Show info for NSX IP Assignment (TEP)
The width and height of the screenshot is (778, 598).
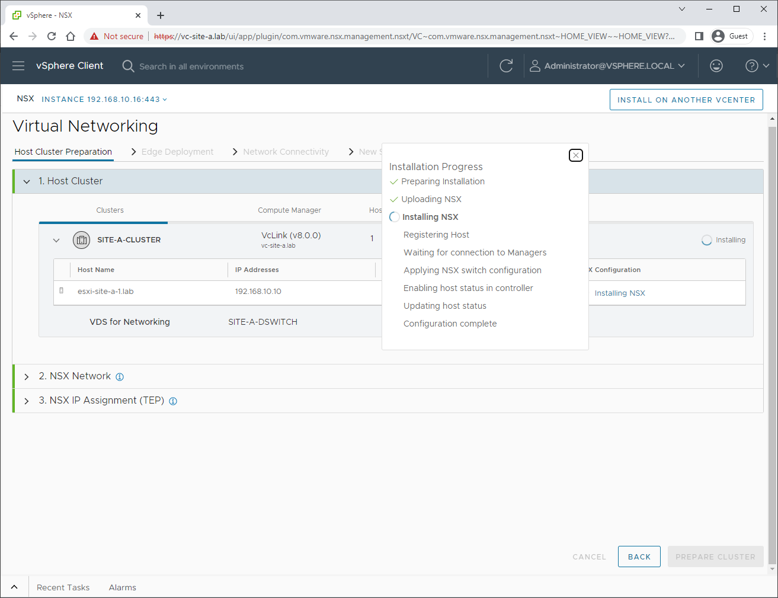(173, 401)
